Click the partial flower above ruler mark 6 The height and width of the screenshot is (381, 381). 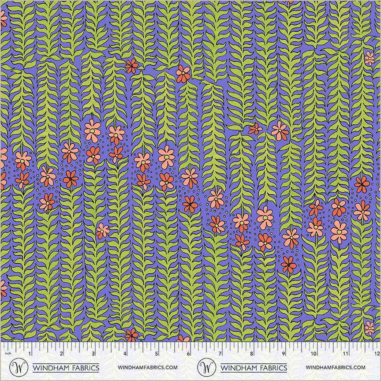coord(184,339)
